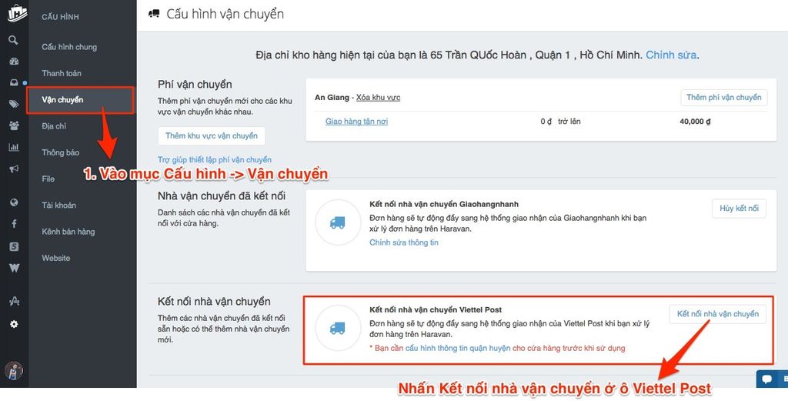Click Chỉnh sửa thông tin link
Viewport: 788px width, 401px height.
(403, 242)
